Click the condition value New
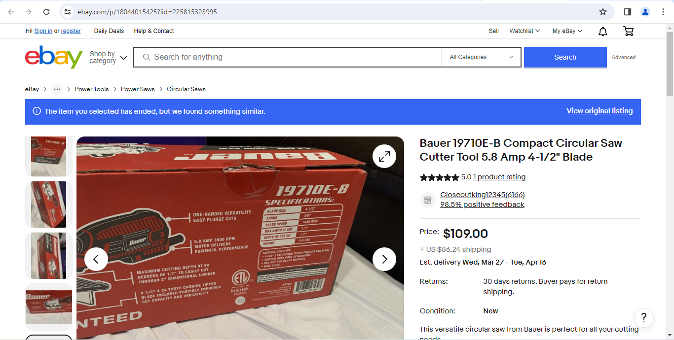Screen dimensions: 674x340 click(490, 311)
